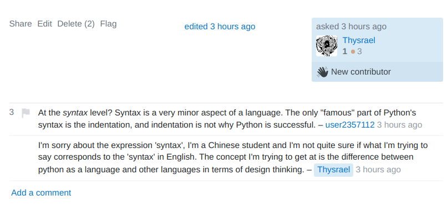Edit the question post
Screen dimensions: 447x211
tap(44, 24)
